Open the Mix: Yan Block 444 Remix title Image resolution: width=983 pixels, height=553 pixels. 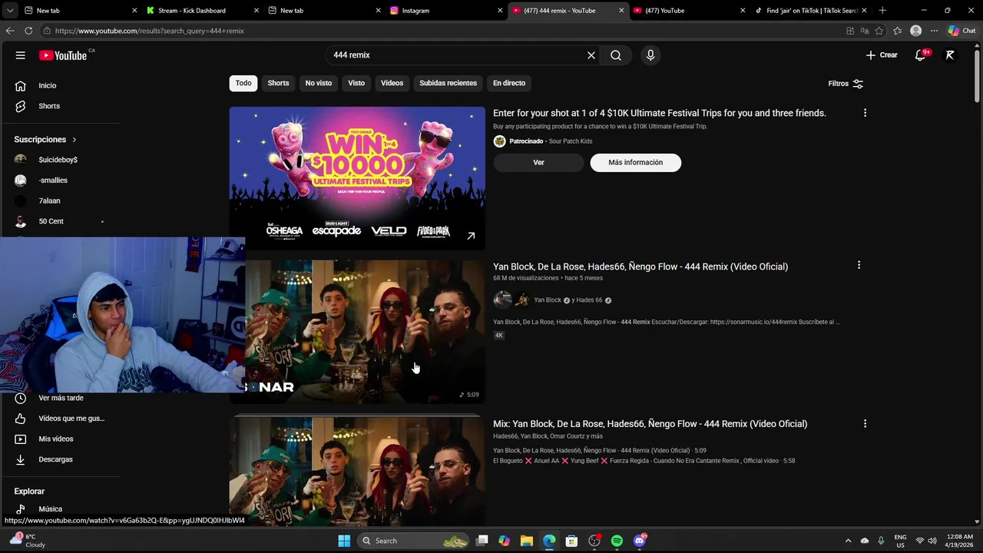coord(650,424)
